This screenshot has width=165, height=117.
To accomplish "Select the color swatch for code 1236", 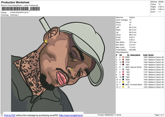I will [x=123, y=65].
